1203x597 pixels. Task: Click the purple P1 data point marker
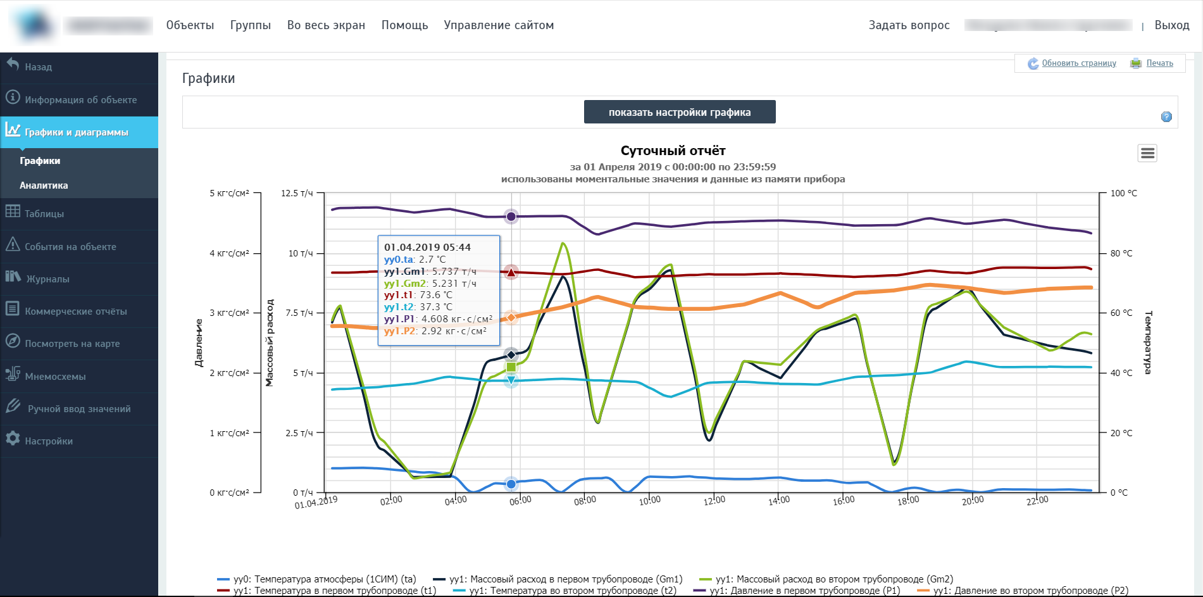click(511, 217)
